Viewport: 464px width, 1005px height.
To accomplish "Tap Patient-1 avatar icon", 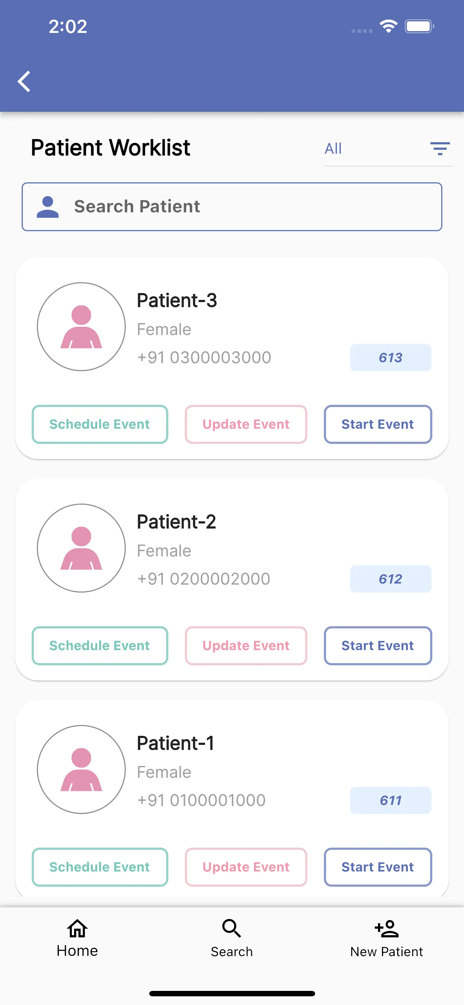I will pyautogui.click(x=81, y=769).
